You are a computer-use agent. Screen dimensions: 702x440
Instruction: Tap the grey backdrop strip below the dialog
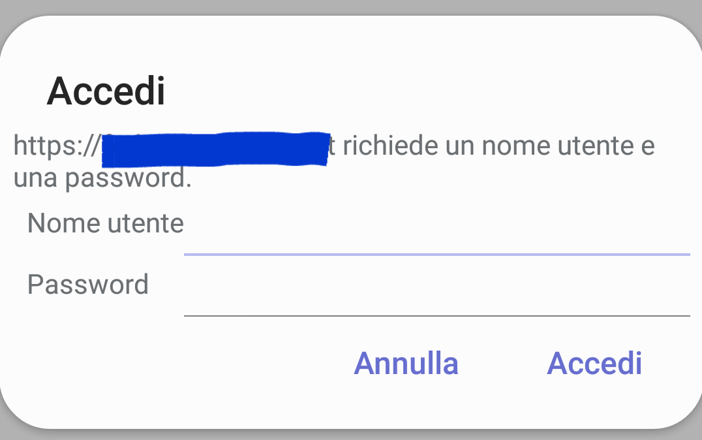click(351, 435)
